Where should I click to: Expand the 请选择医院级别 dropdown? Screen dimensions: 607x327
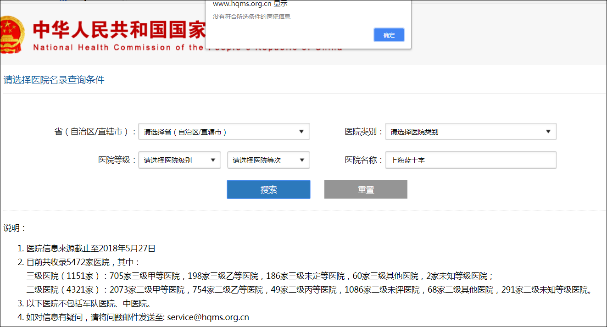click(x=179, y=160)
